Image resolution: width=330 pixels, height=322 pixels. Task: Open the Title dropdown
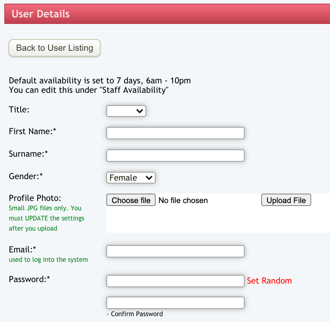pos(126,111)
